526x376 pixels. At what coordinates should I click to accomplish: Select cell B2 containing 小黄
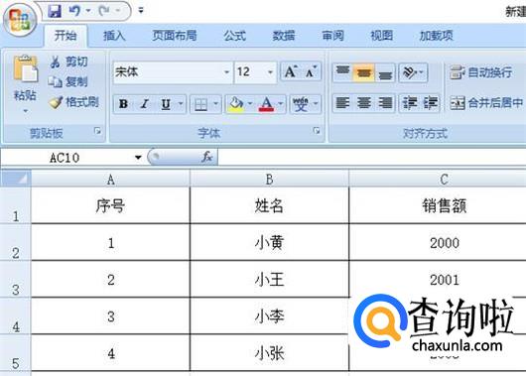269,242
